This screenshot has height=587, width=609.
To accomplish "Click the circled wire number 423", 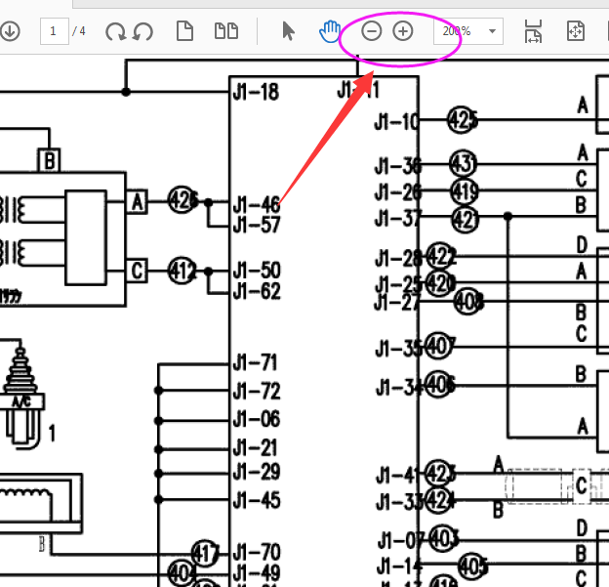I will 439,474.
